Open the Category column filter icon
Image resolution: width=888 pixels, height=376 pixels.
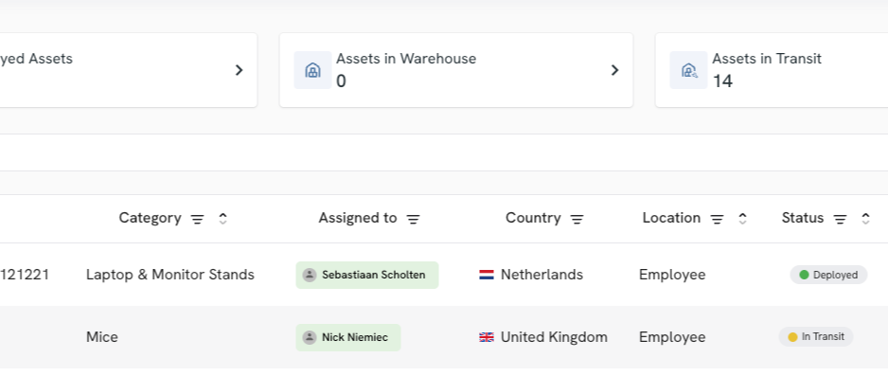[x=197, y=219]
